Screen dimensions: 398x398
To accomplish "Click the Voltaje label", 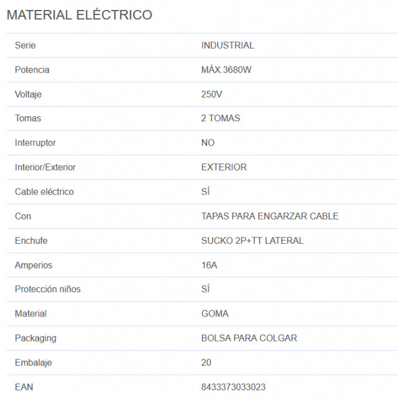I will point(28,95).
